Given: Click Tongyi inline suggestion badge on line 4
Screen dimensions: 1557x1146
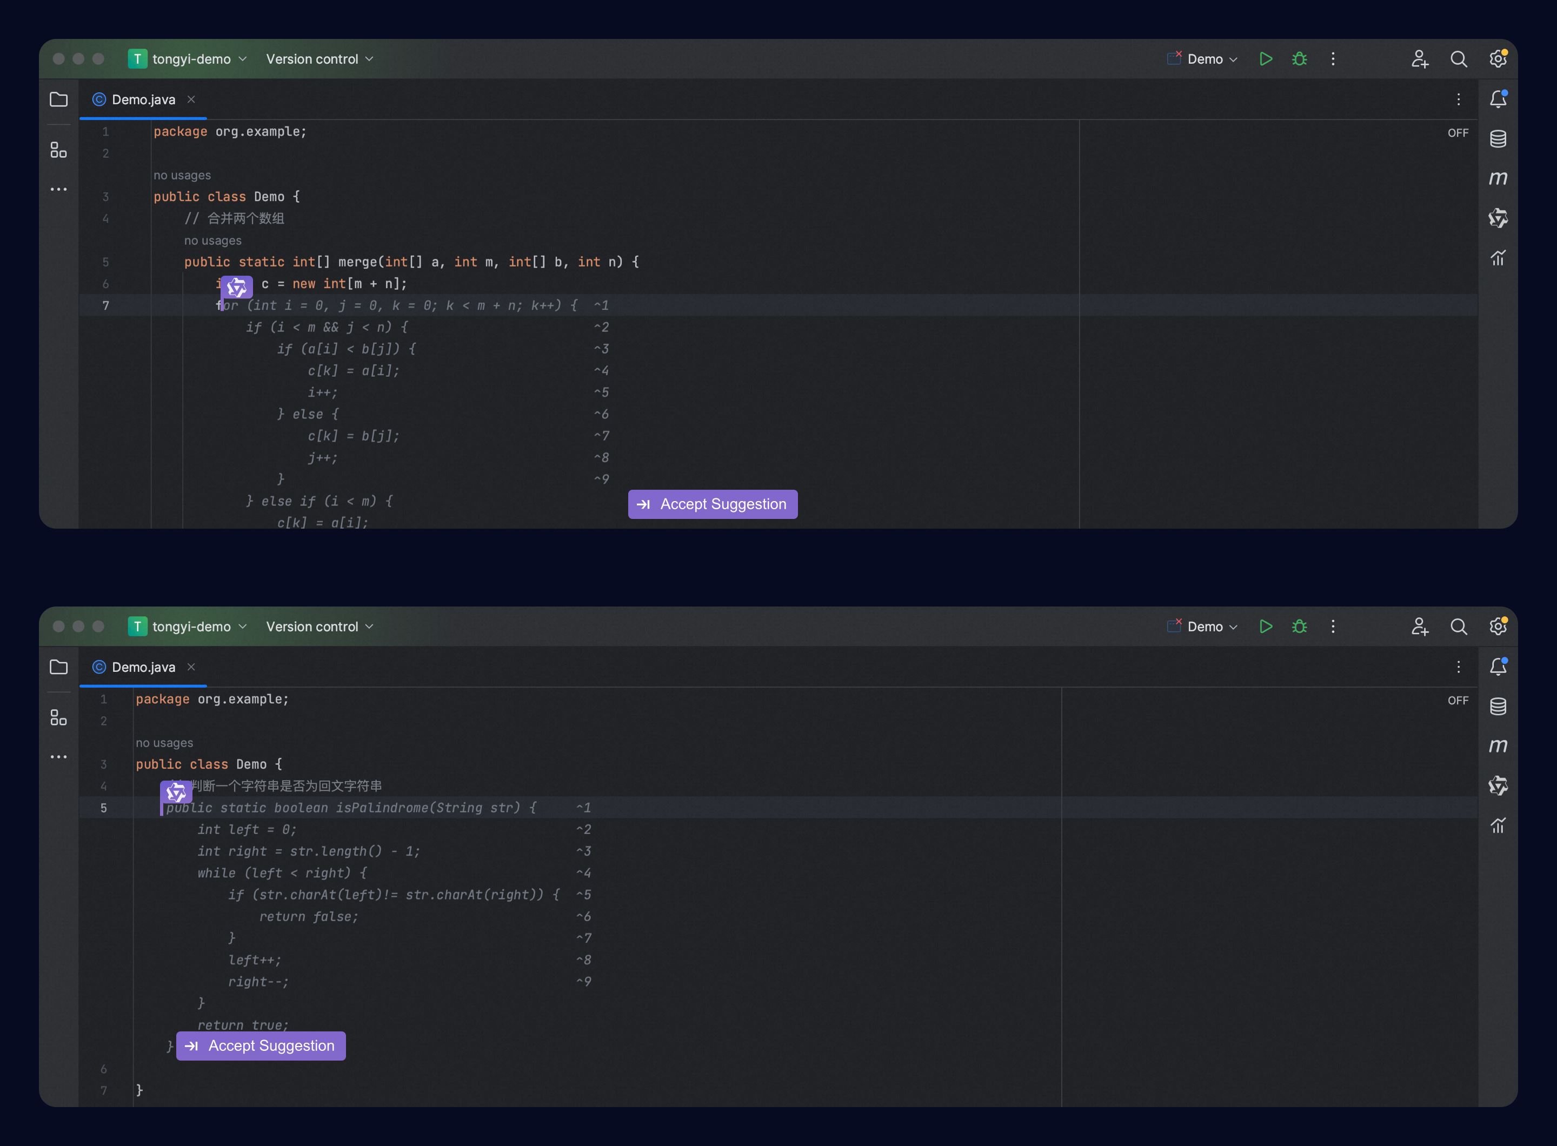Looking at the screenshot, I should coord(176,791).
